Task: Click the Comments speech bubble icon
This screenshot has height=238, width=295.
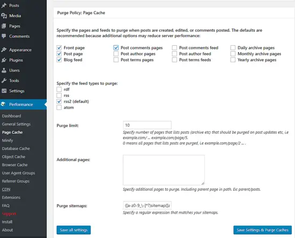Action: (4, 36)
